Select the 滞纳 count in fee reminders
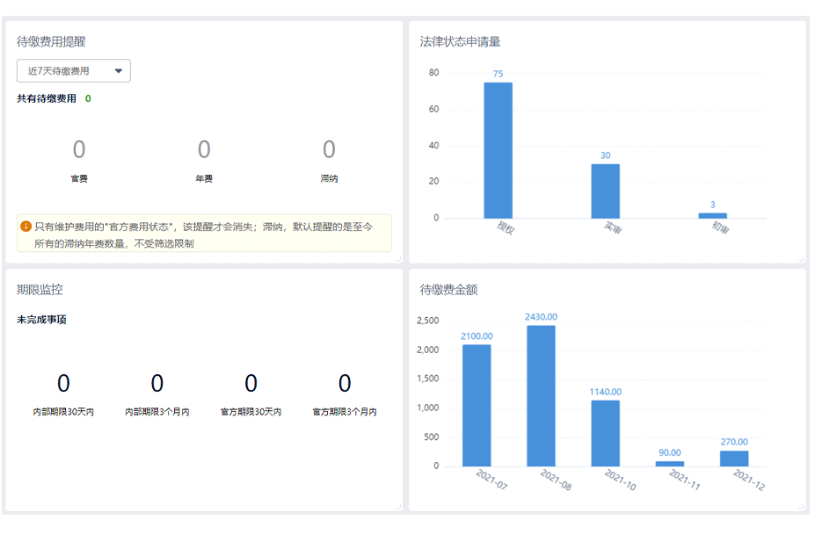Screen dimensions: 815x534 (x=329, y=149)
